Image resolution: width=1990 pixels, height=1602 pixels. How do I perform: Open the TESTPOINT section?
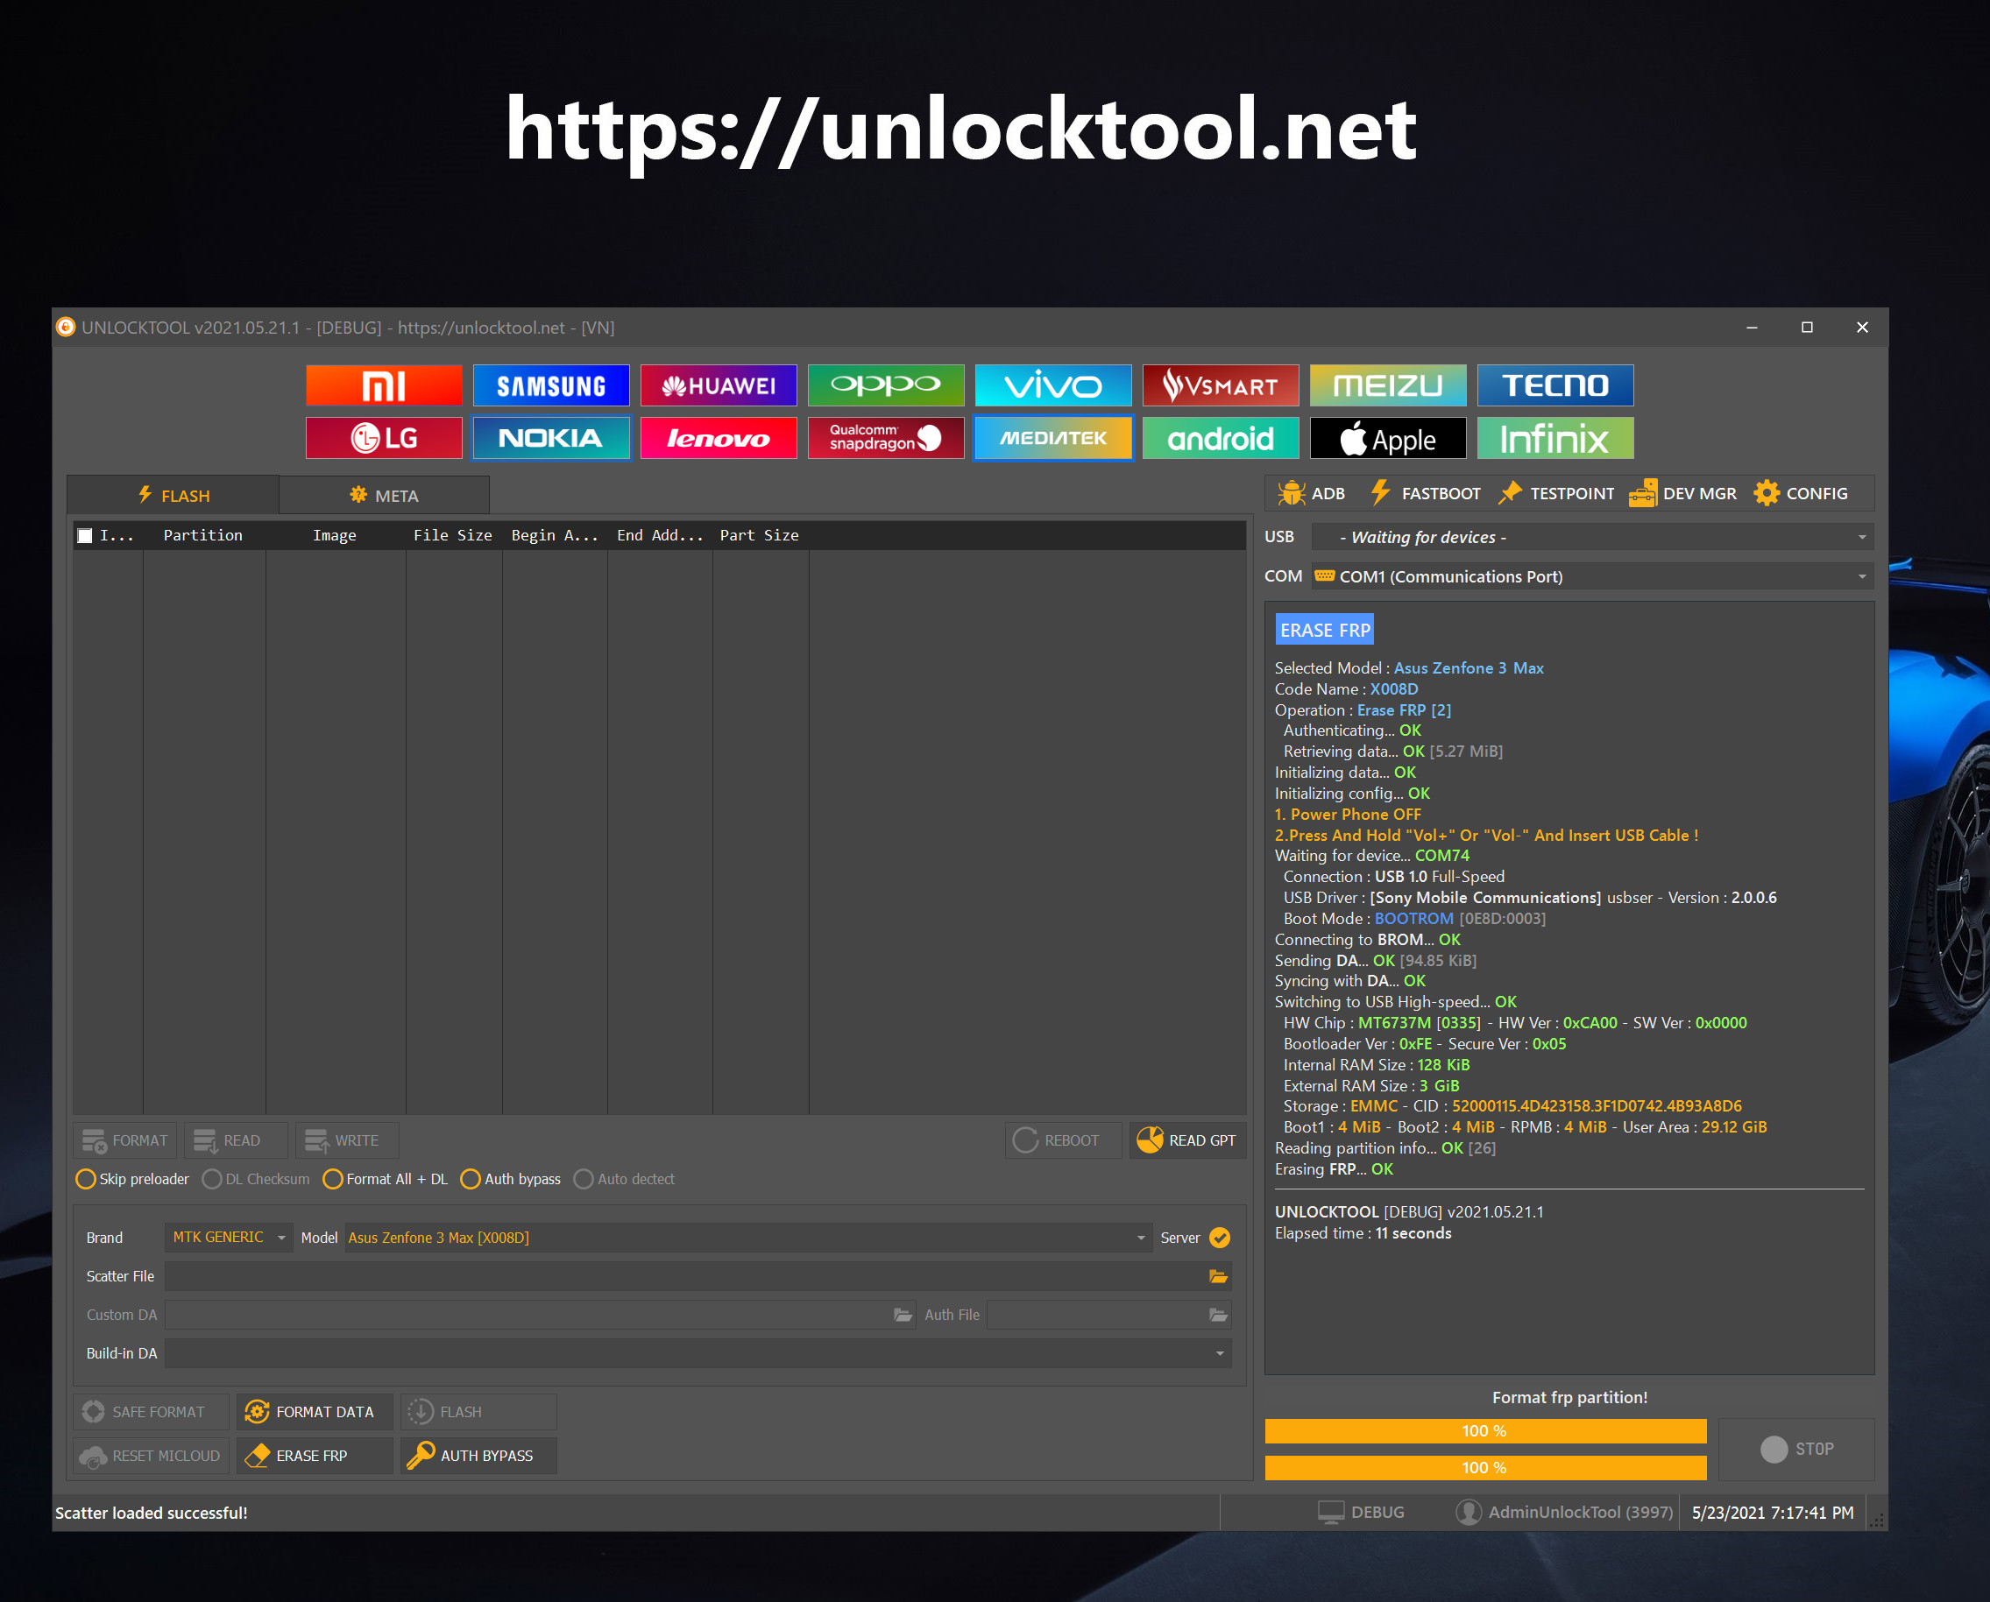click(x=1556, y=494)
